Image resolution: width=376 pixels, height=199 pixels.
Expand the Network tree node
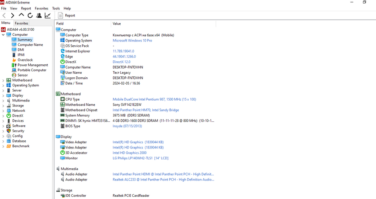[3, 111]
